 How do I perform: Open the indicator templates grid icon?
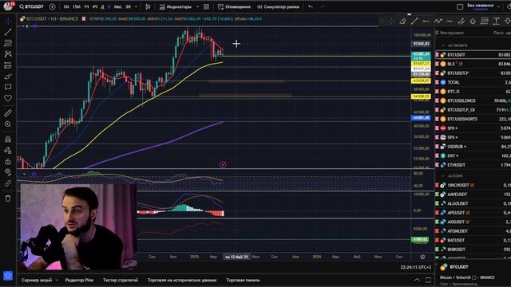coord(206,6)
